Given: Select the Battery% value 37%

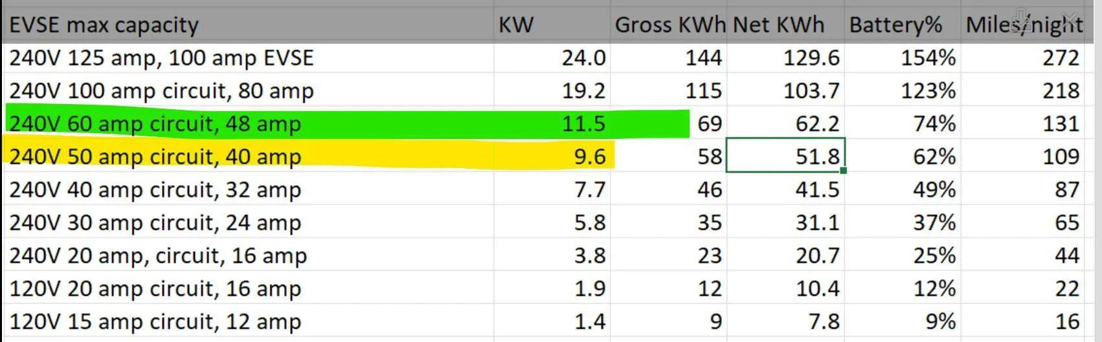Looking at the screenshot, I should (935, 223).
